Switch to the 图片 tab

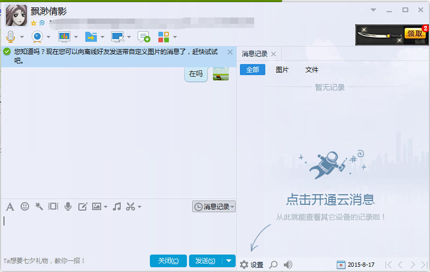282,70
